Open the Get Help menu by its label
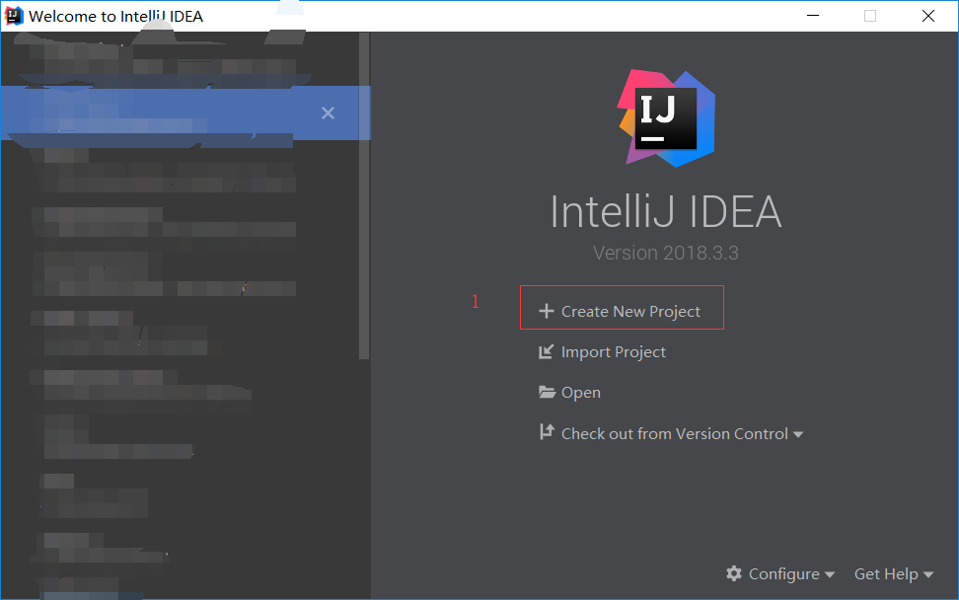The width and height of the screenshot is (959, 600). [886, 573]
